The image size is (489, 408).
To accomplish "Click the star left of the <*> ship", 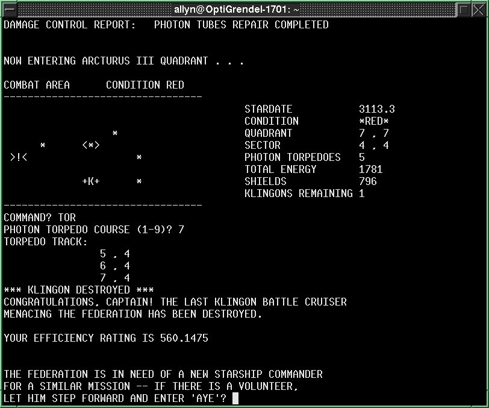I will point(43,146).
